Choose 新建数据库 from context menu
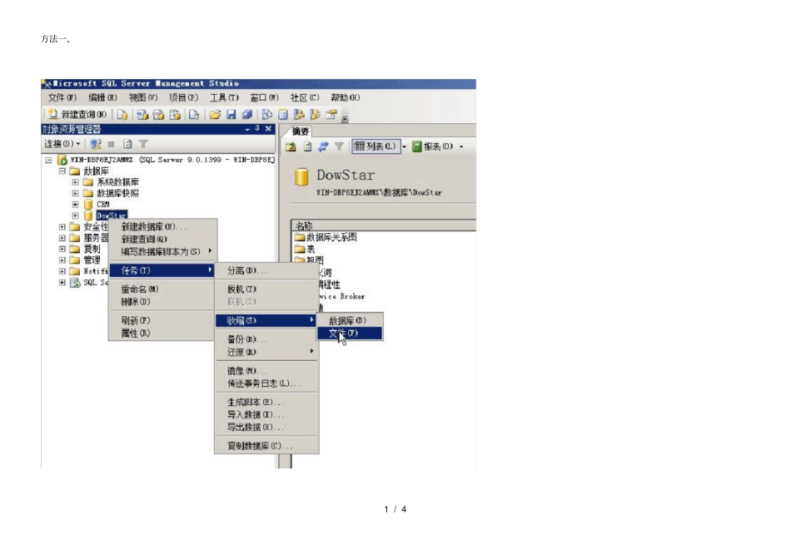 click(163, 227)
